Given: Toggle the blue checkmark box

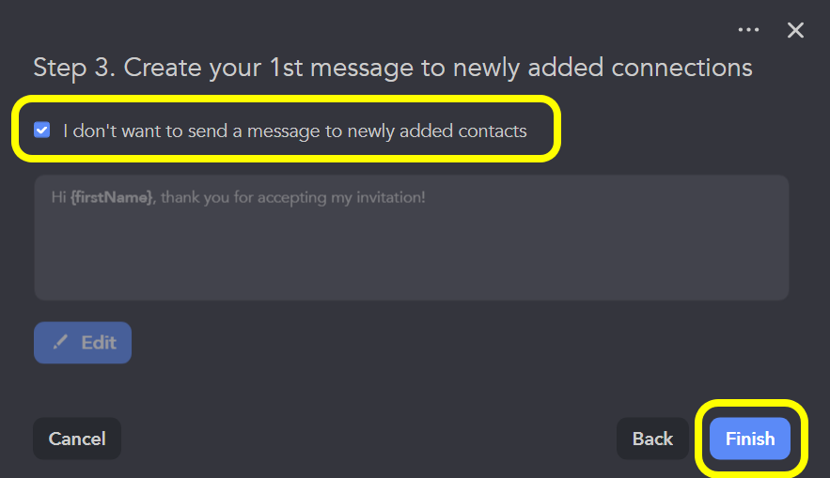Looking at the screenshot, I should click(x=42, y=131).
